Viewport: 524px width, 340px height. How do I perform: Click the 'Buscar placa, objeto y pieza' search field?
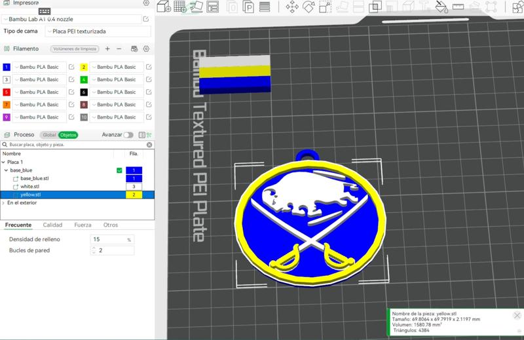click(77, 145)
